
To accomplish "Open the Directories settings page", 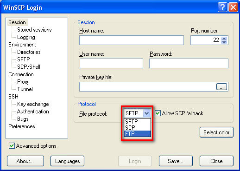I will (29, 52).
